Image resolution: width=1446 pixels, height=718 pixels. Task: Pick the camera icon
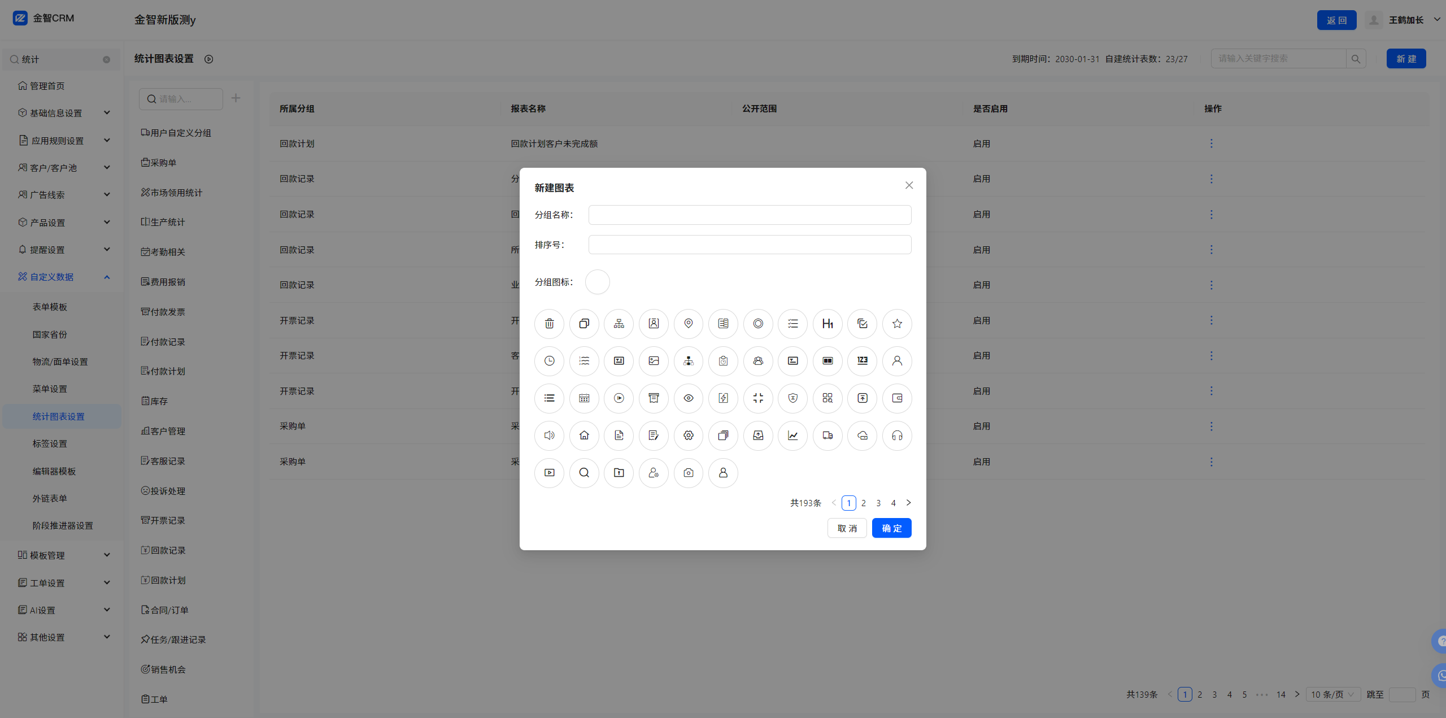(x=688, y=473)
